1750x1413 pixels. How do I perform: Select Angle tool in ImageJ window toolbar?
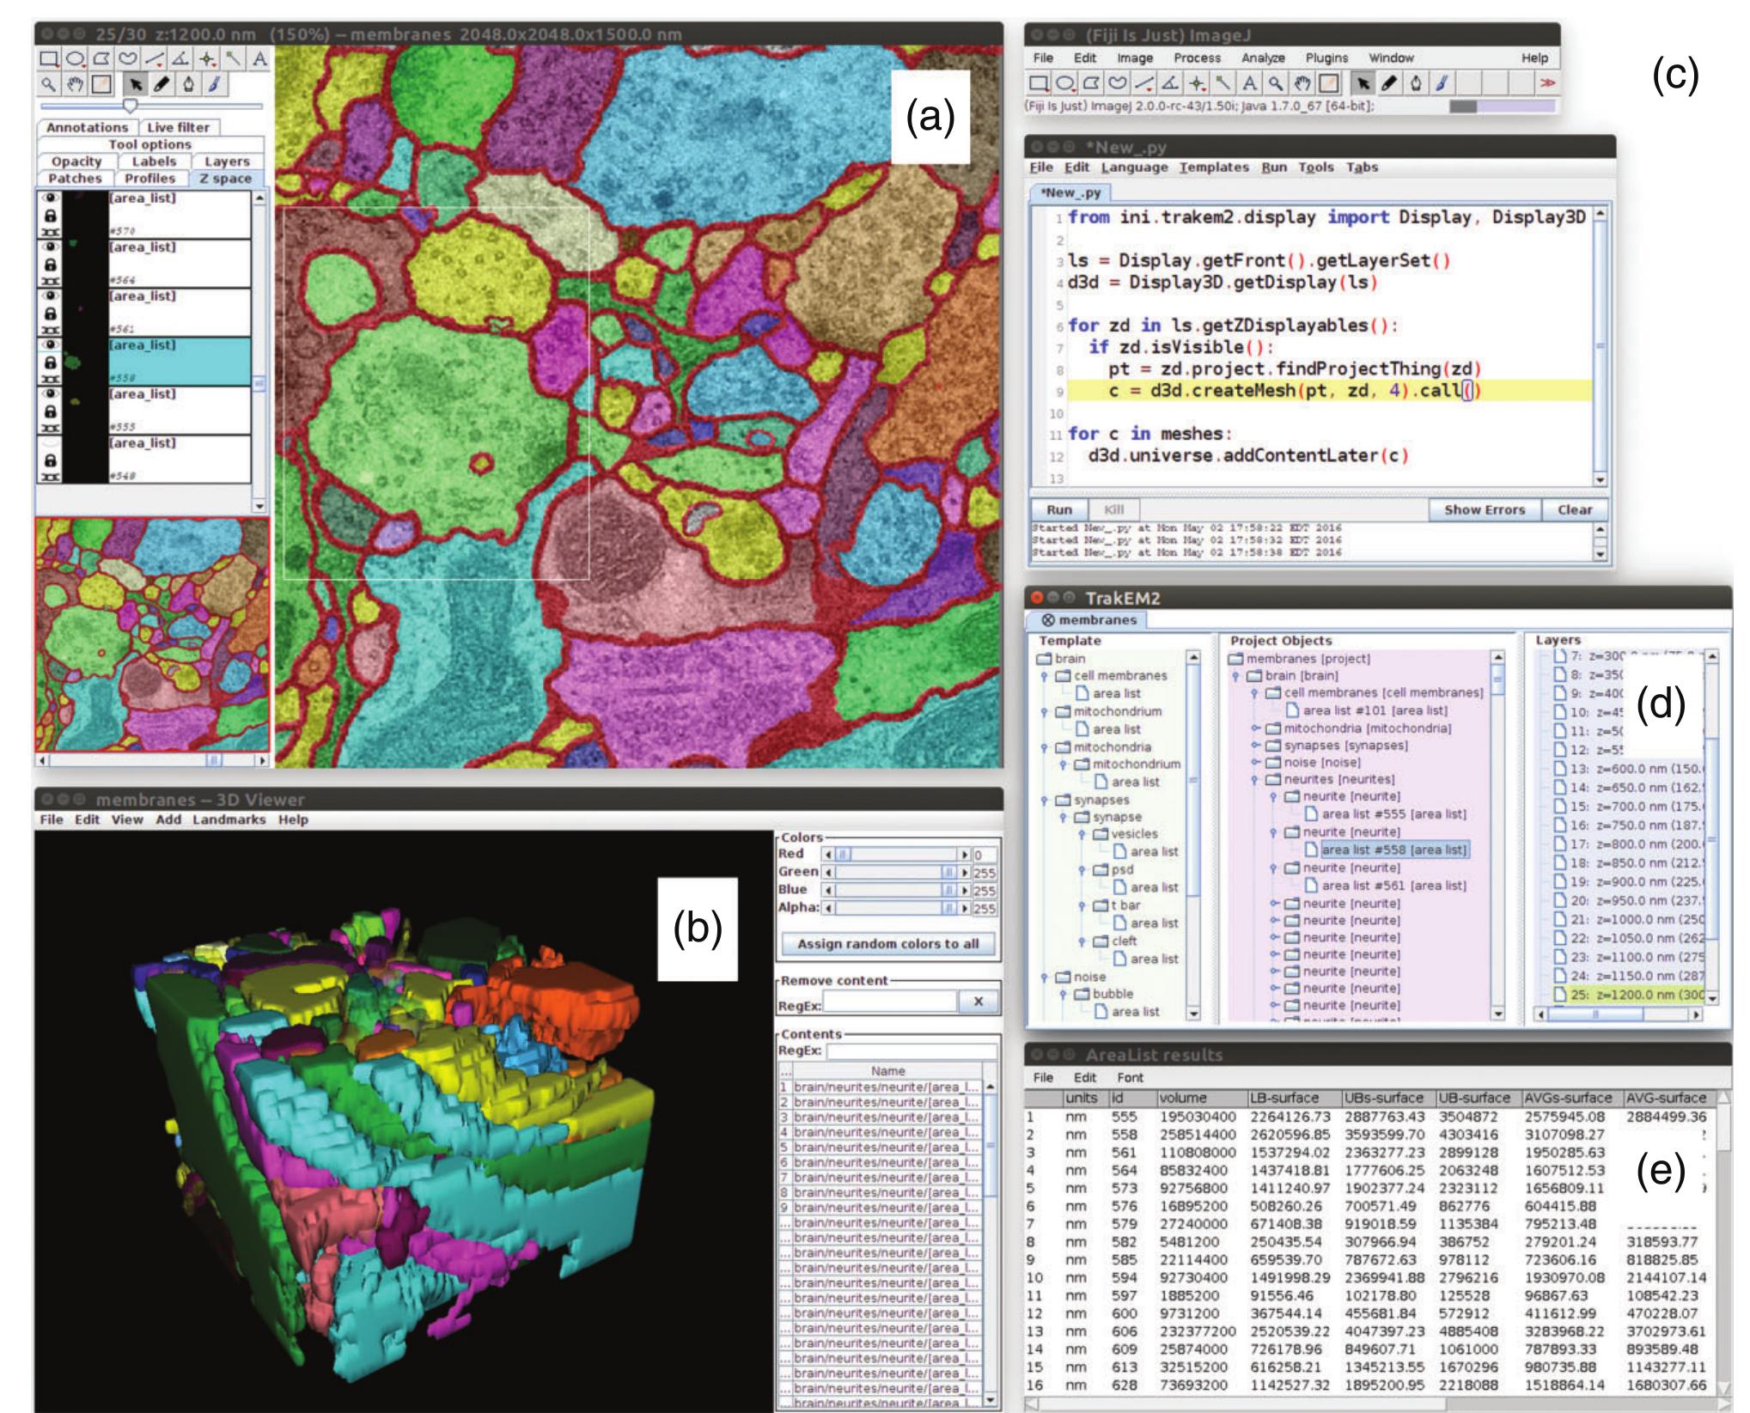pos(1170,83)
